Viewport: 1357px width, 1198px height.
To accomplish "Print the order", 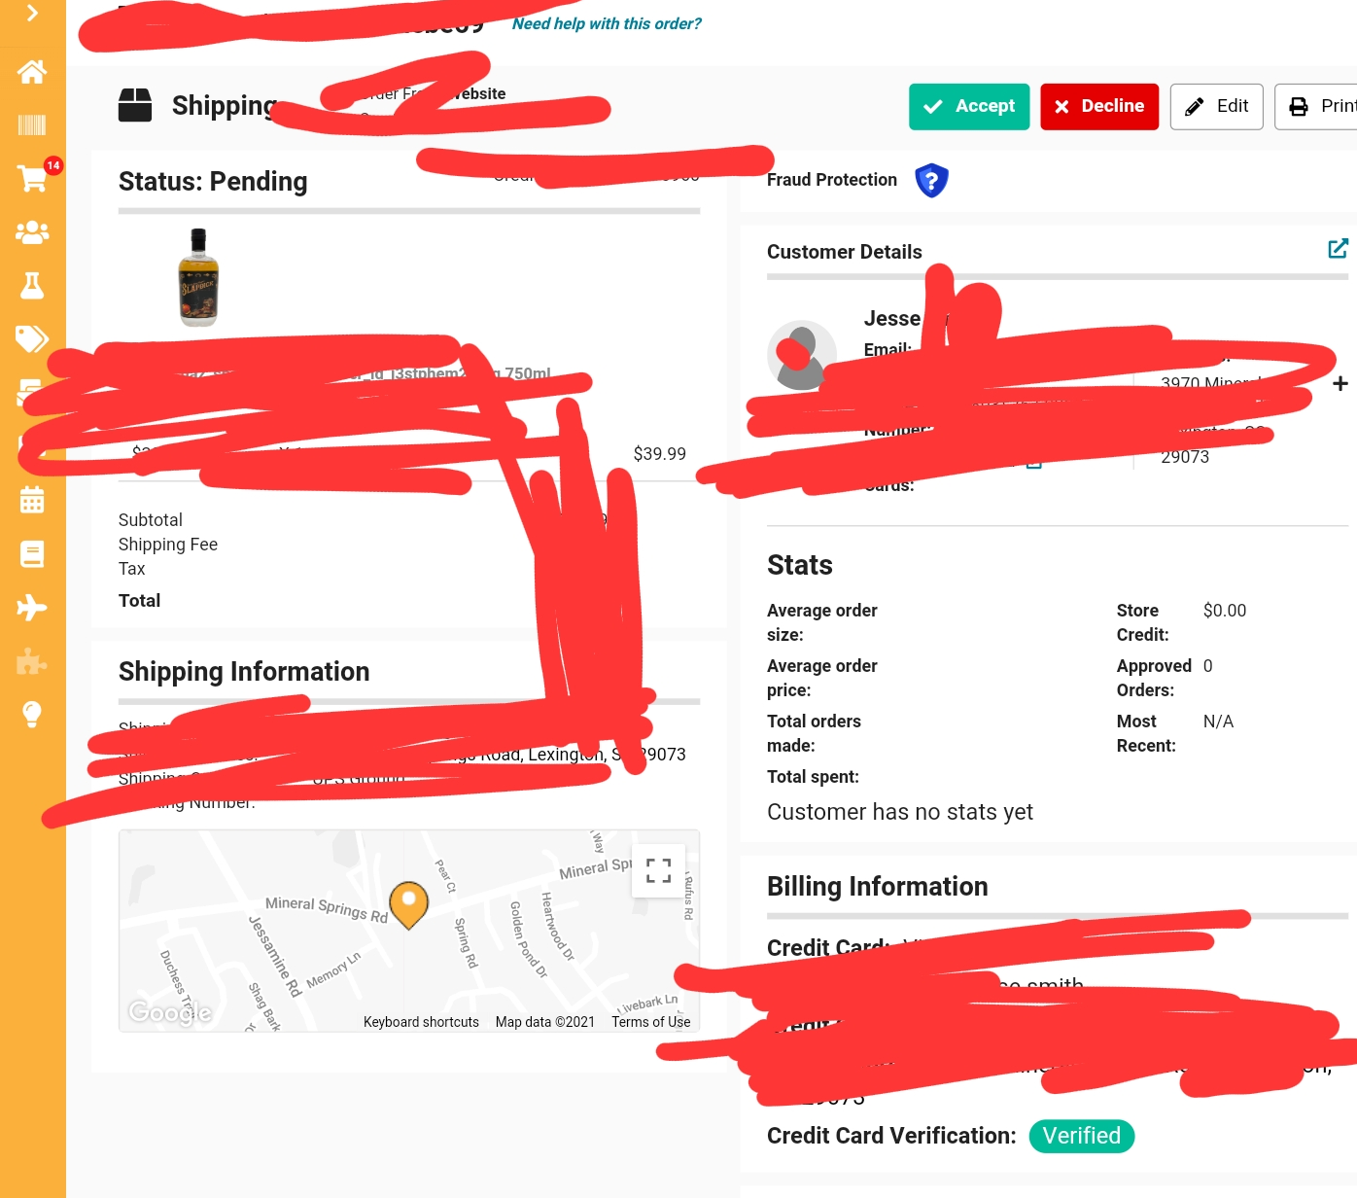I will point(1318,106).
